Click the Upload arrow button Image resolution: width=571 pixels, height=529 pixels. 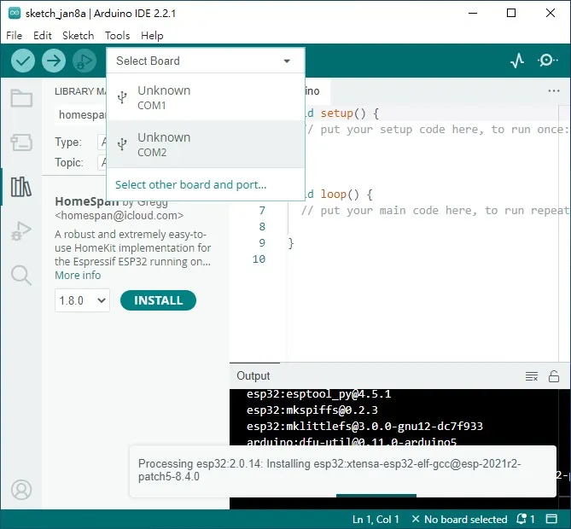click(54, 61)
